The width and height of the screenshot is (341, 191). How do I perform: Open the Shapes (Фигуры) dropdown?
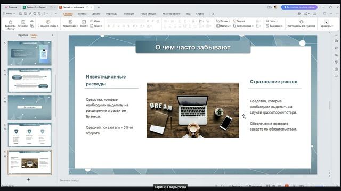[223, 21]
